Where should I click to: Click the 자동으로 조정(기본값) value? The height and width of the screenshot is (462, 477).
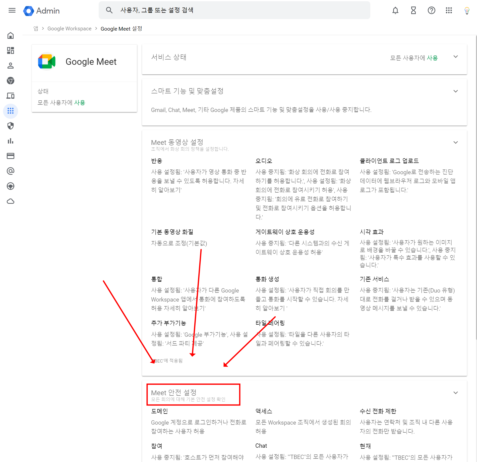pos(179,243)
